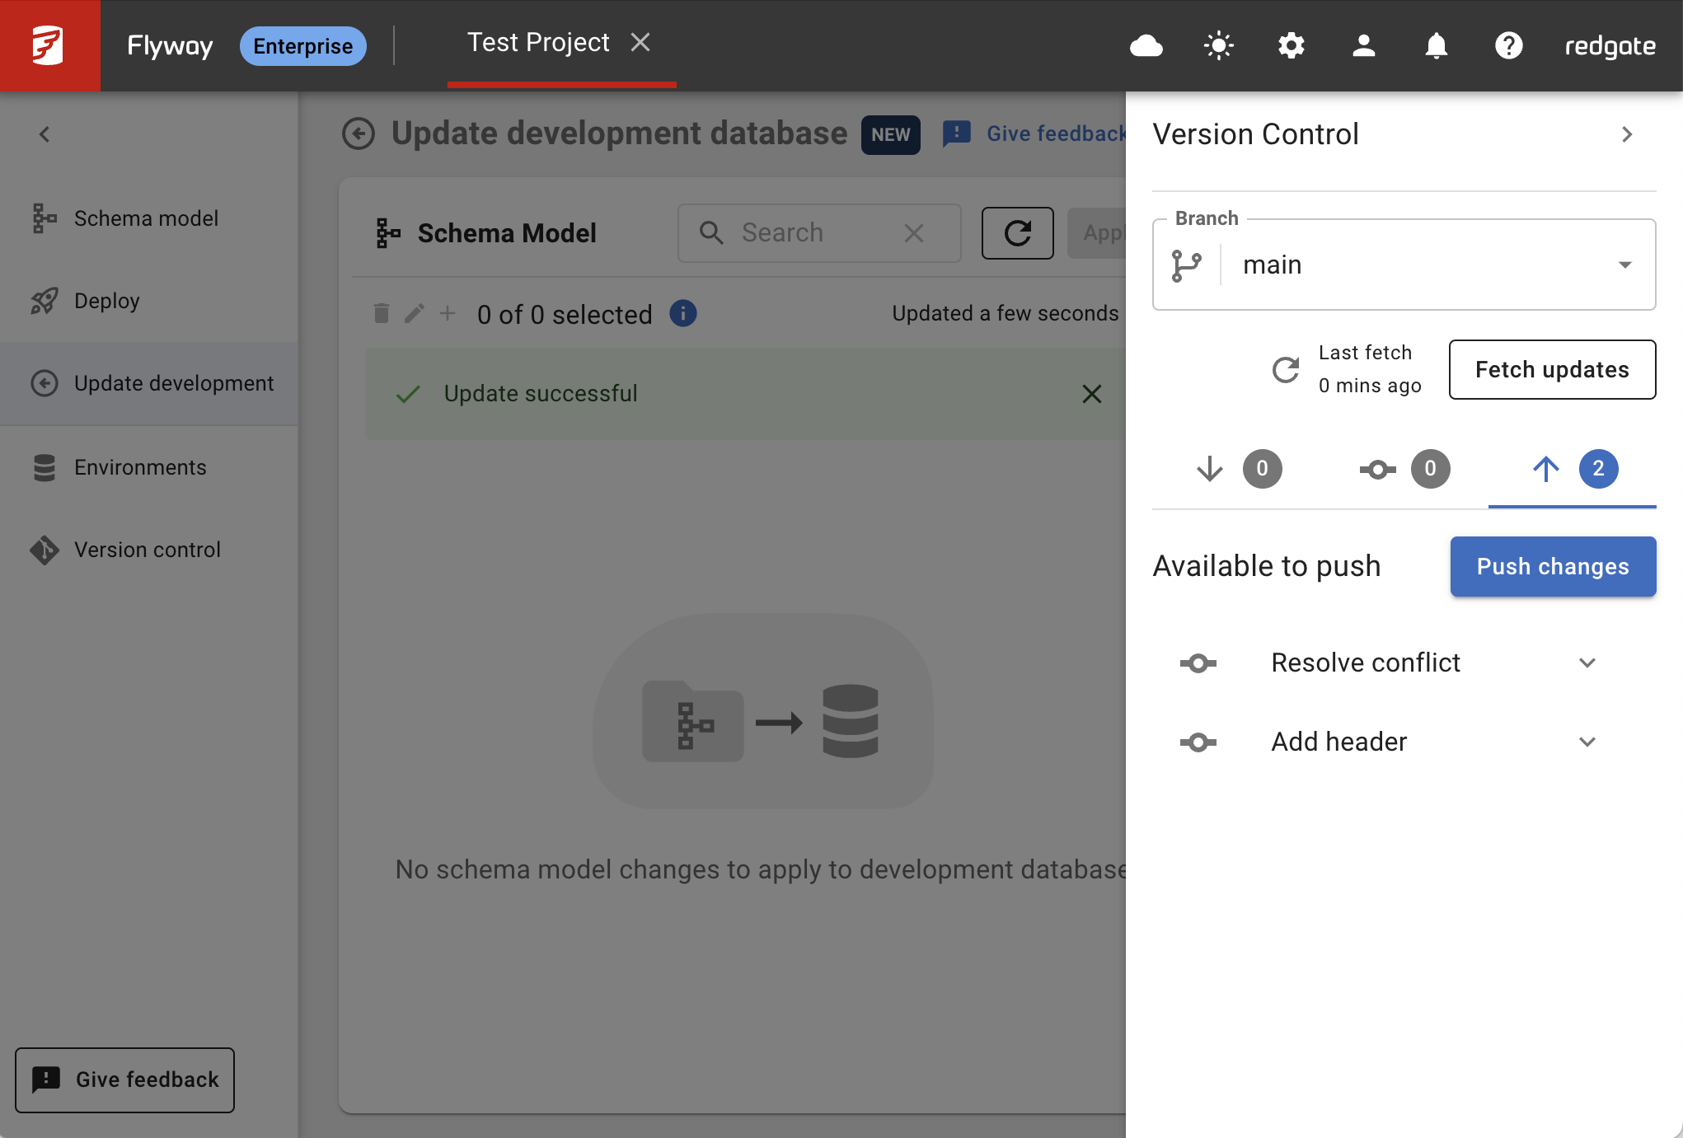The height and width of the screenshot is (1138, 1683).
Task: Switch to the push tab with up arrow
Action: point(1573,469)
